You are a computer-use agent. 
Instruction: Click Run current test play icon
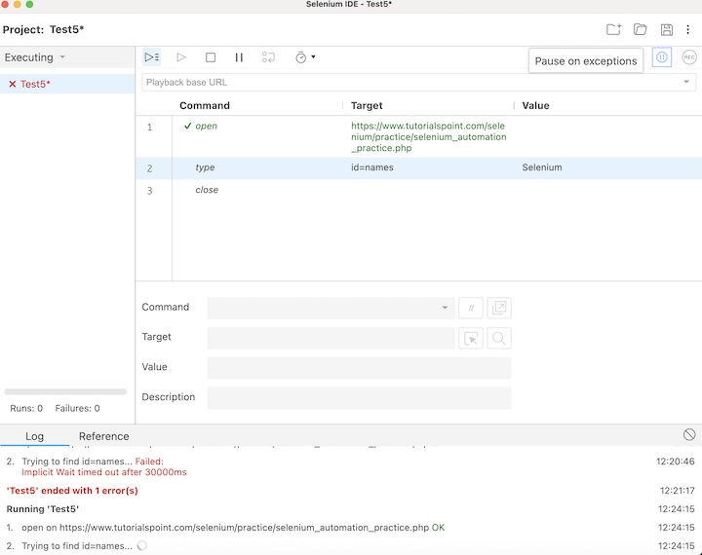pos(180,58)
